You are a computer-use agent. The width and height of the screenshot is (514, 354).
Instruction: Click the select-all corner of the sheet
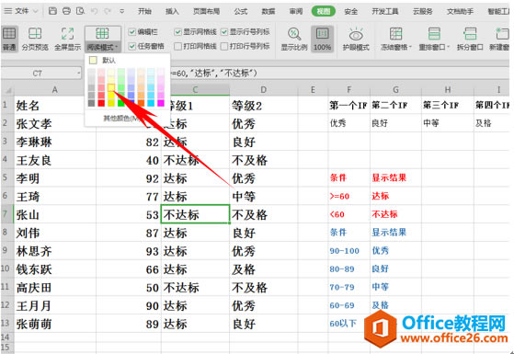8,90
